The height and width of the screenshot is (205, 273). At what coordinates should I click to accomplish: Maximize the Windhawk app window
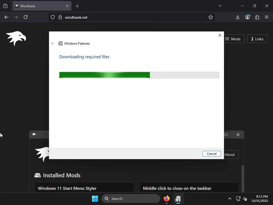click(x=226, y=135)
